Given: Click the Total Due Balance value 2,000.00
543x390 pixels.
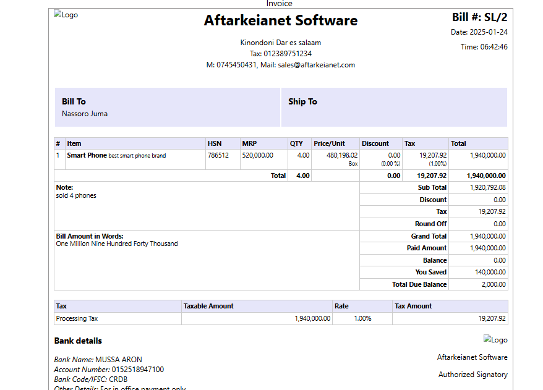Looking at the screenshot, I should point(494,284).
